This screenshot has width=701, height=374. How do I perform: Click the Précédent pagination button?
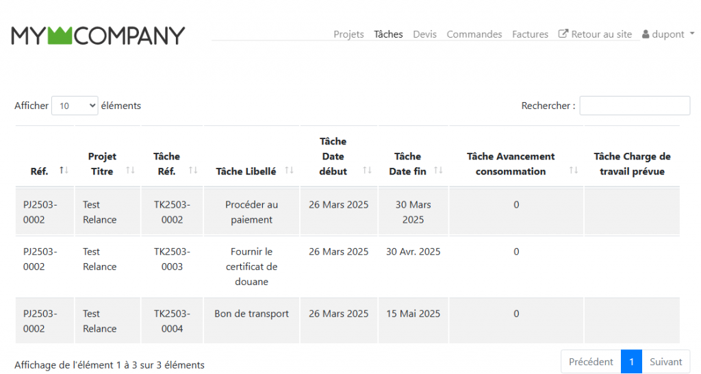point(591,362)
